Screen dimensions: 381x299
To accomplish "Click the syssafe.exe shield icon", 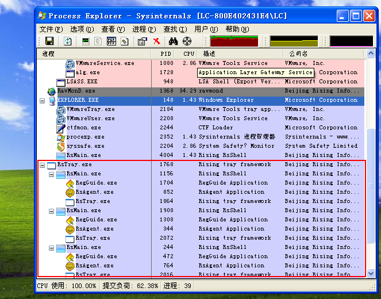I will tap(61, 147).
